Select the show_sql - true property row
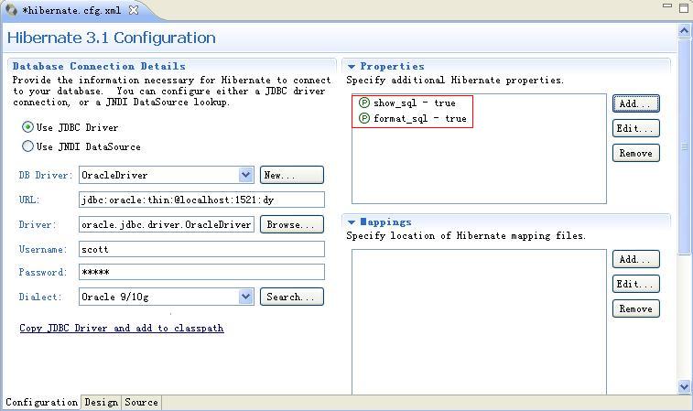This screenshot has height=411, width=693. tap(407, 103)
